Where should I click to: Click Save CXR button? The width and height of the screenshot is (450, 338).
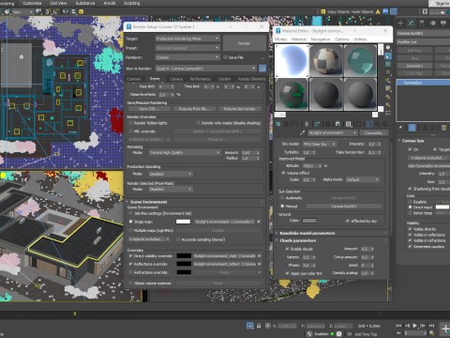(x=150, y=109)
